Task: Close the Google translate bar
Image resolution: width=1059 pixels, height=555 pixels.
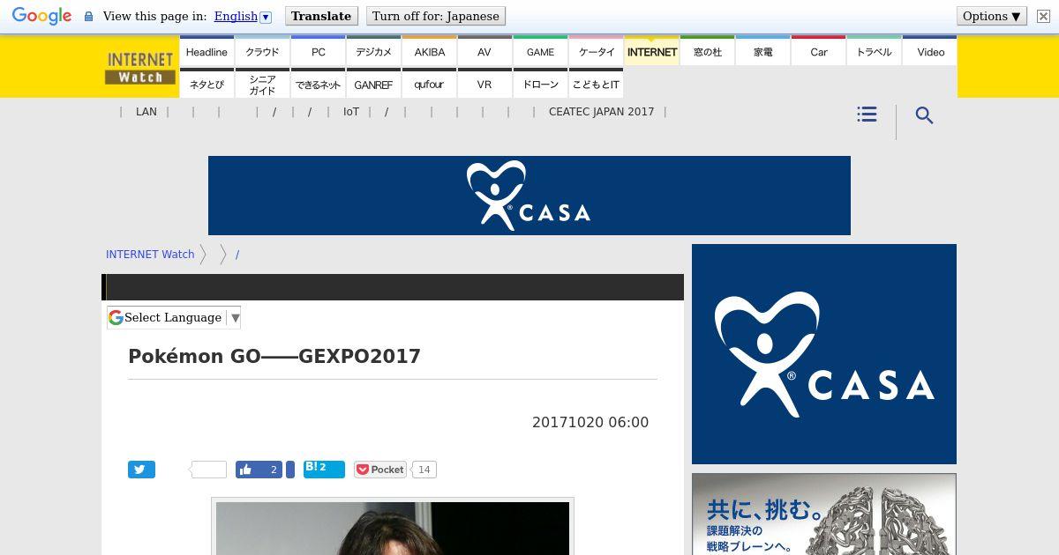Action: [1043, 16]
